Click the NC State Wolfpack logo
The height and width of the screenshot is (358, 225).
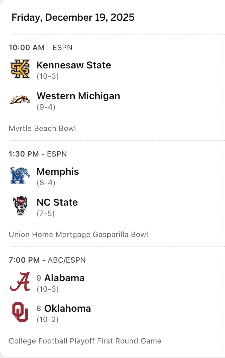pos(20,206)
